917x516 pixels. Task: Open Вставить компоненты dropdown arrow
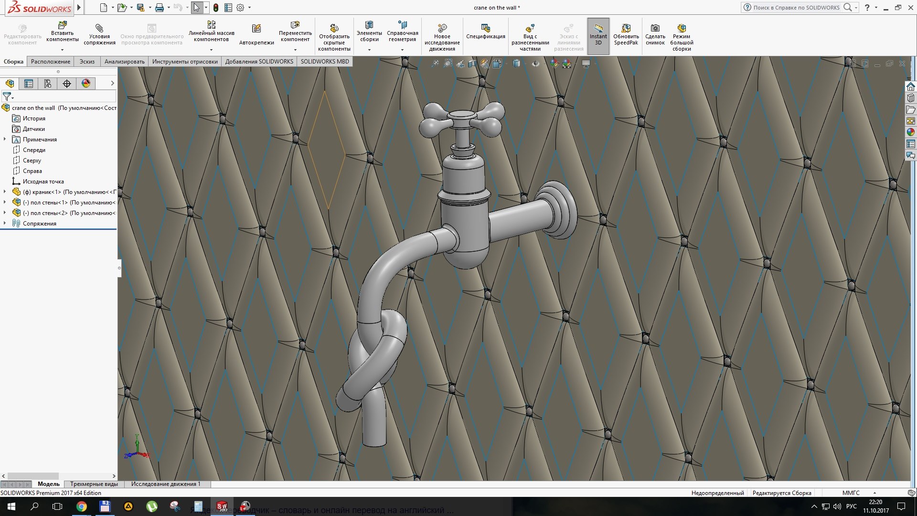coord(62,50)
